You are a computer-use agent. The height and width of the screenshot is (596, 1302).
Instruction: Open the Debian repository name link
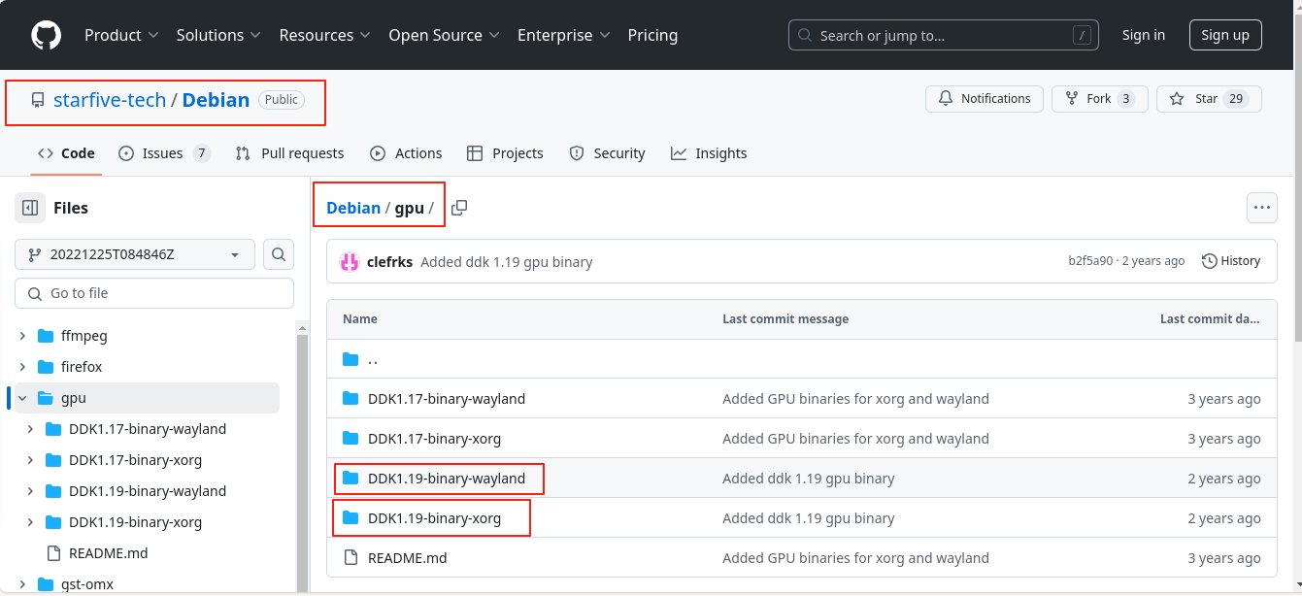[x=216, y=99]
